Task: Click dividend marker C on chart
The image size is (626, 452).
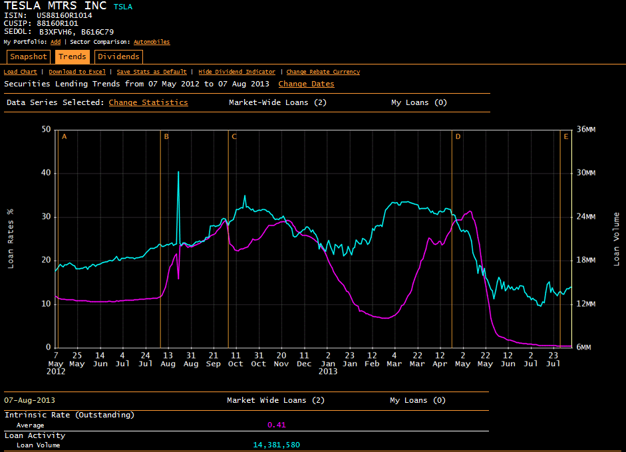Action: coord(234,136)
